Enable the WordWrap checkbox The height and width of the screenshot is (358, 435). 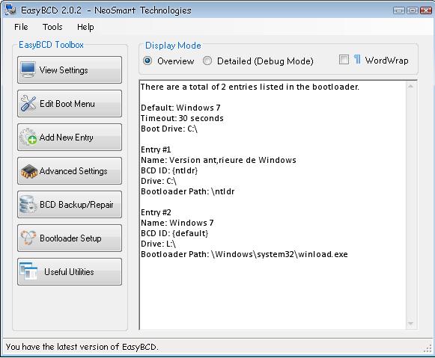pos(344,60)
